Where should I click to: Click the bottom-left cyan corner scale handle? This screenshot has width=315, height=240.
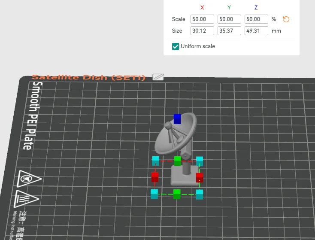[154, 194]
